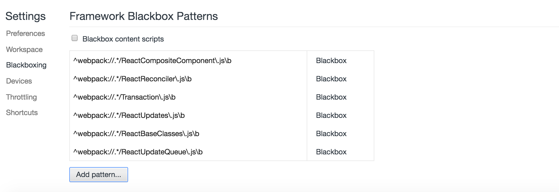Select the ReactCompositeComponent pattern row

pos(152,61)
